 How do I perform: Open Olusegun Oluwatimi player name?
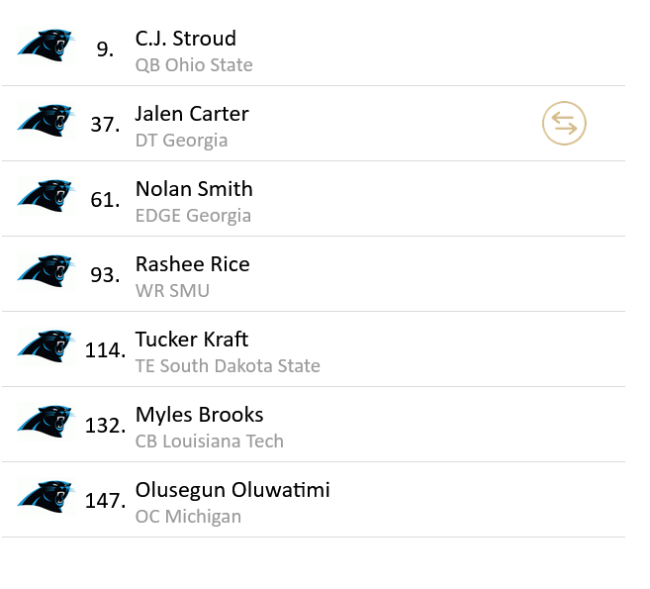tap(232, 490)
